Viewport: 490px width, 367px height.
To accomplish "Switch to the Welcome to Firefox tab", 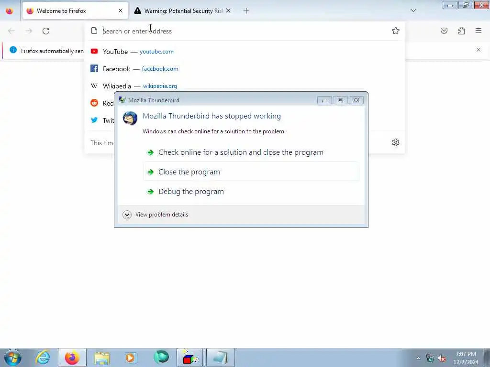I will click(75, 11).
